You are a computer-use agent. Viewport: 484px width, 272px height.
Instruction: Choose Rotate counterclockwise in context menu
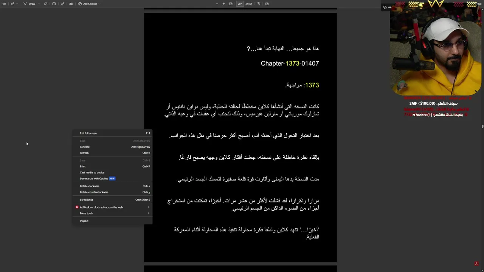point(113,192)
